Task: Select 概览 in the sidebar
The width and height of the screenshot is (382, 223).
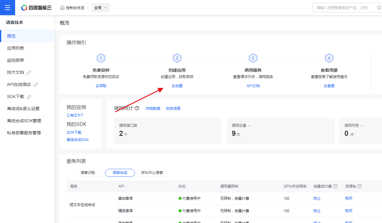Action: point(27,36)
